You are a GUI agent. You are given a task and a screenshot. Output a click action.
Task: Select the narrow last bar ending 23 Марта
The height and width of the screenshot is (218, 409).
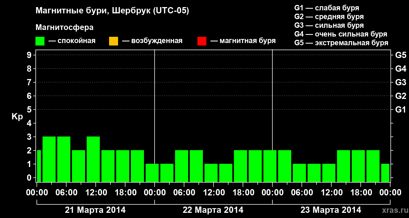[x=385, y=173]
